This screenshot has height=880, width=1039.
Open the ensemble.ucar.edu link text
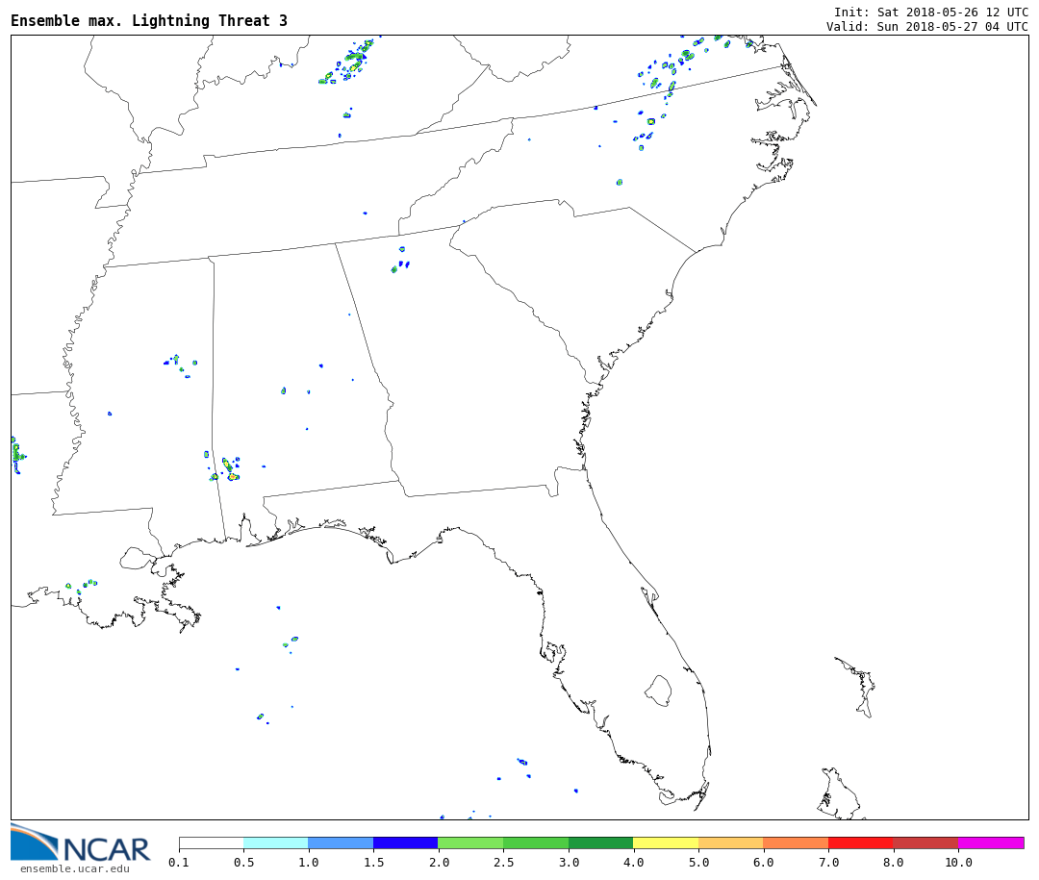tap(75, 868)
